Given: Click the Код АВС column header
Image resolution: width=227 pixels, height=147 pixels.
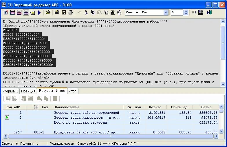Looking at the screenshot, I should point(13,107).
